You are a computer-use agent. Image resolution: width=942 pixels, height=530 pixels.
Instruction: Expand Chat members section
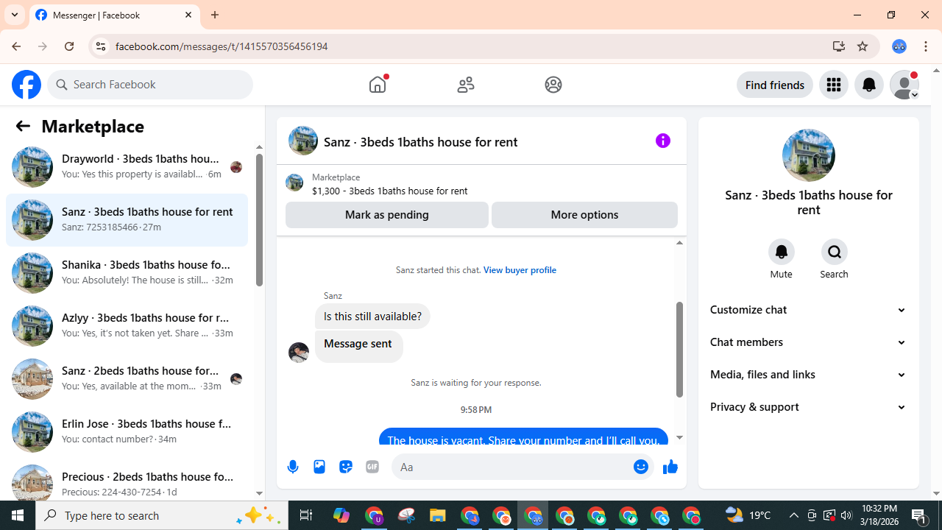[809, 342]
